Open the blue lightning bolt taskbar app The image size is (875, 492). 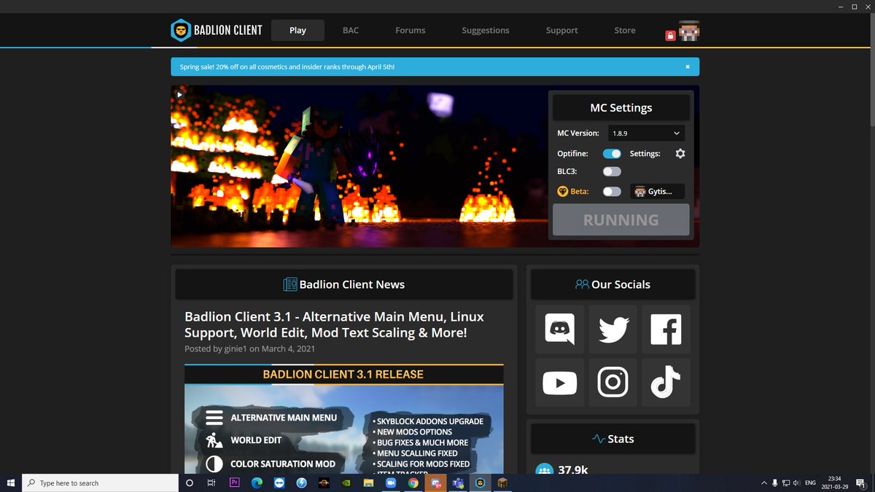click(x=301, y=483)
